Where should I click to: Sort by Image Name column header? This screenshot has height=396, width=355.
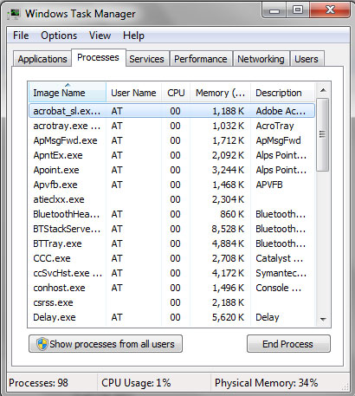[68, 93]
